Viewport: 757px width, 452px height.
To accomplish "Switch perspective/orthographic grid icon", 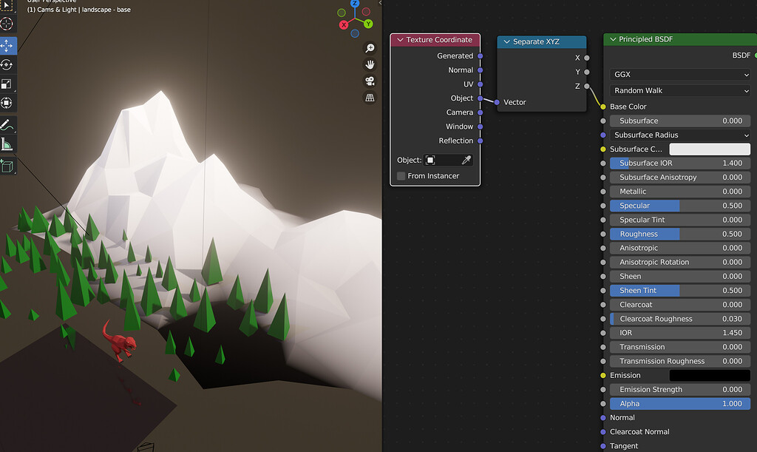I will click(x=370, y=98).
